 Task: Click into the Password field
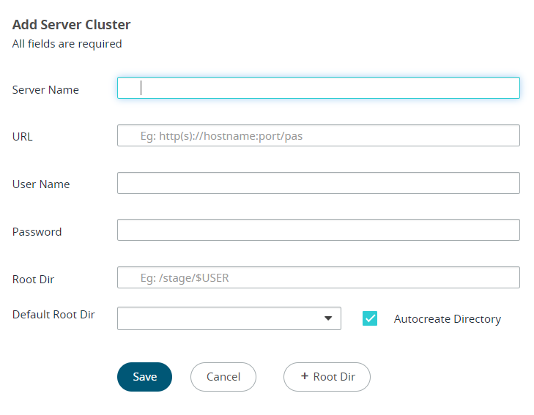318,230
